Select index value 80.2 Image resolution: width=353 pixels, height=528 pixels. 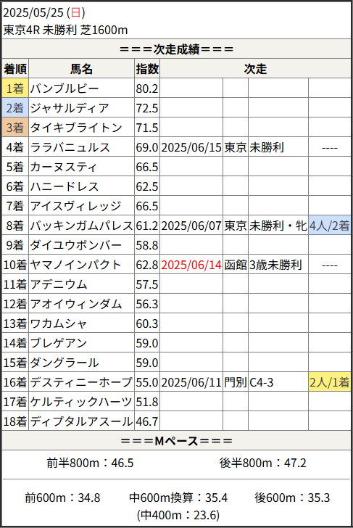coord(147,88)
